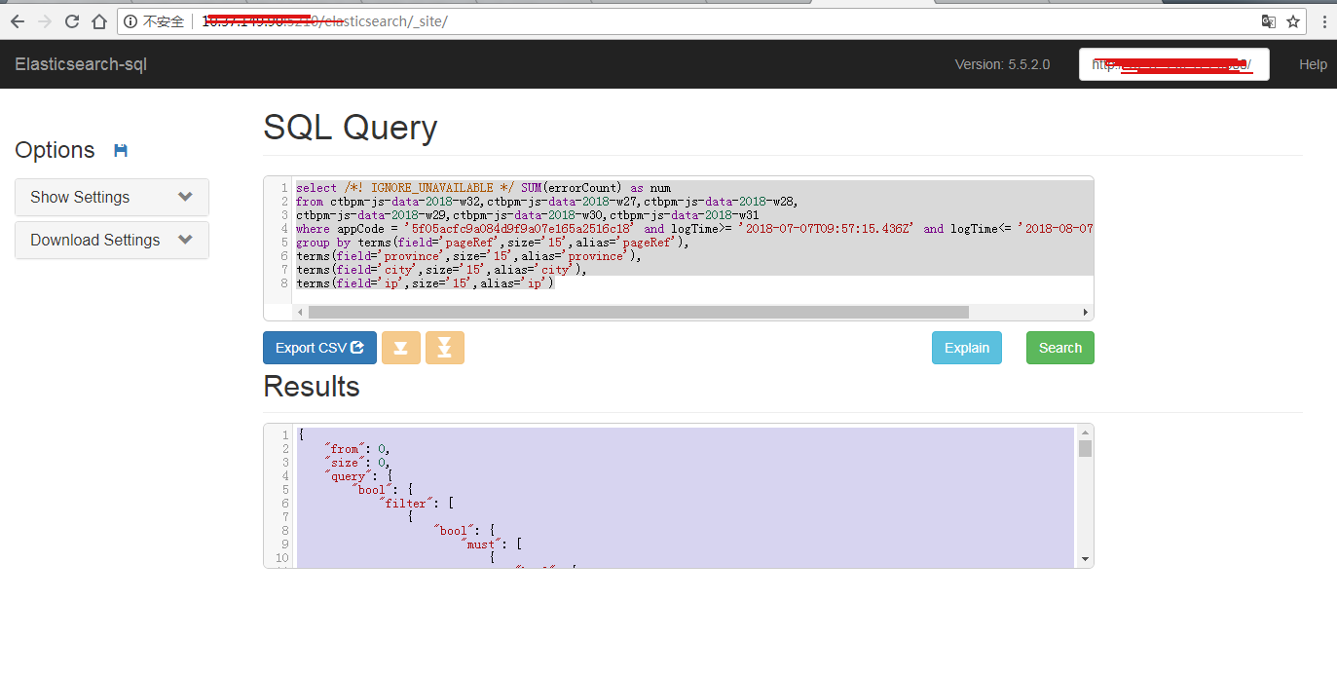
Task: Click the second orange fetch-all arrow button
Action: click(x=444, y=348)
